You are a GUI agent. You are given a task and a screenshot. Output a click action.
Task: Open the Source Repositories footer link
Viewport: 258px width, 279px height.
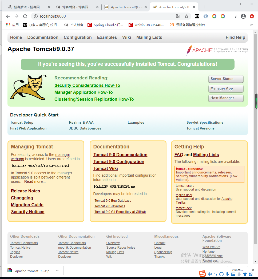click(121, 248)
